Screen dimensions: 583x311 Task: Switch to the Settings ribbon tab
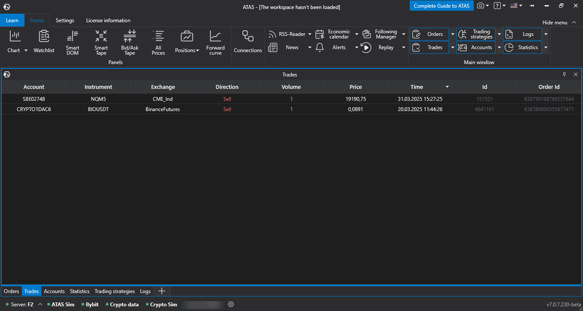[65, 20]
